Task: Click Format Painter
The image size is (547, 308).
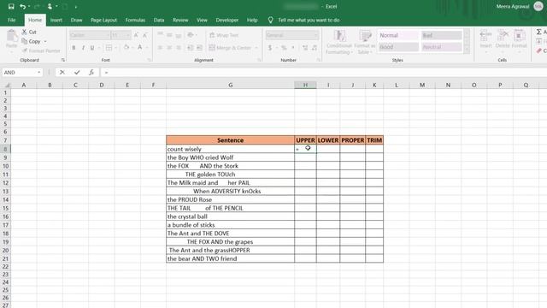Action: click(41, 50)
